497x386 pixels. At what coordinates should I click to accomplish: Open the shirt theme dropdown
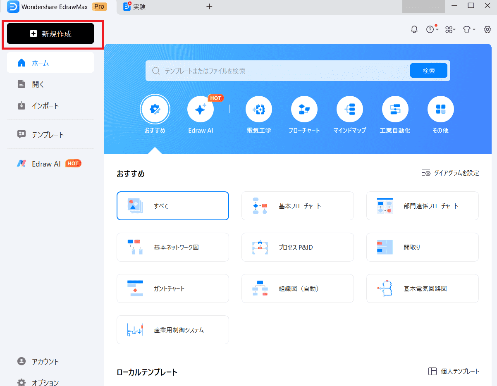[x=468, y=29]
